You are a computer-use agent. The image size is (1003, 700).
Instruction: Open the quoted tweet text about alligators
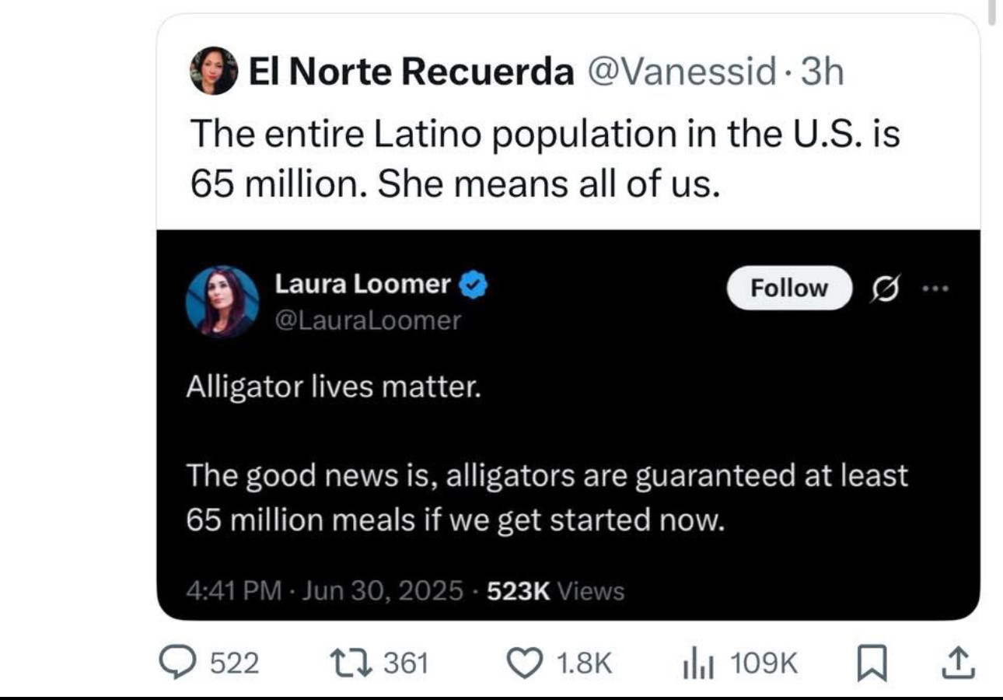pos(547,457)
